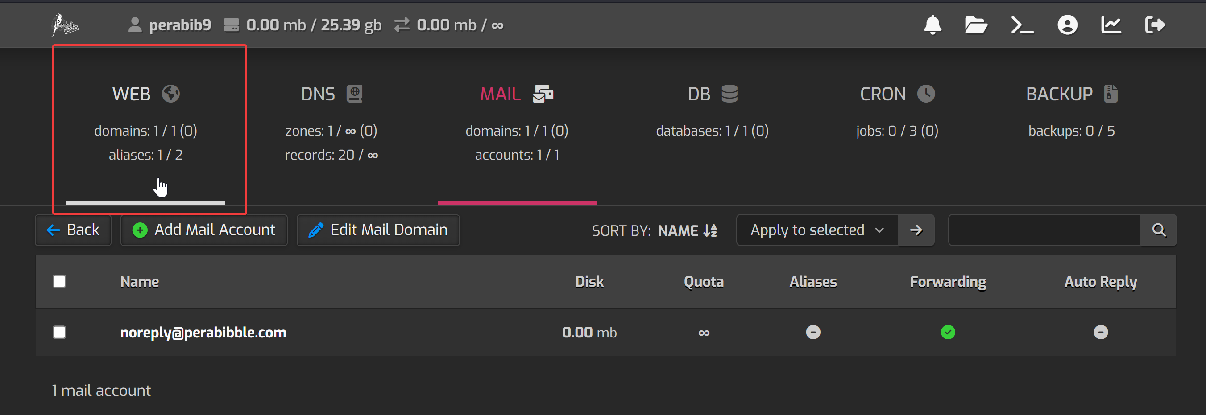
Task: Click the log out icon
Action: pos(1155,25)
